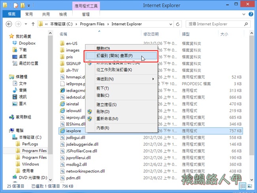This screenshot has height=193, width=257.
Task: Go up one folder level
Action: pos(33,24)
